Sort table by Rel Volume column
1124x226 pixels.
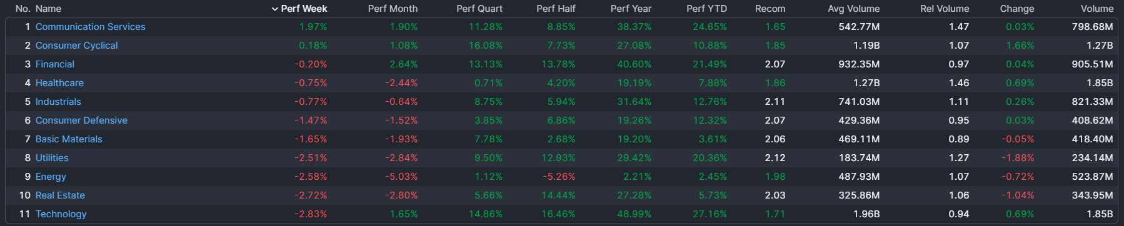pyautogui.click(x=945, y=9)
